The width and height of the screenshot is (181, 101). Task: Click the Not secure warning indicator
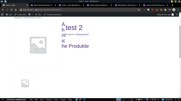[26, 10]
